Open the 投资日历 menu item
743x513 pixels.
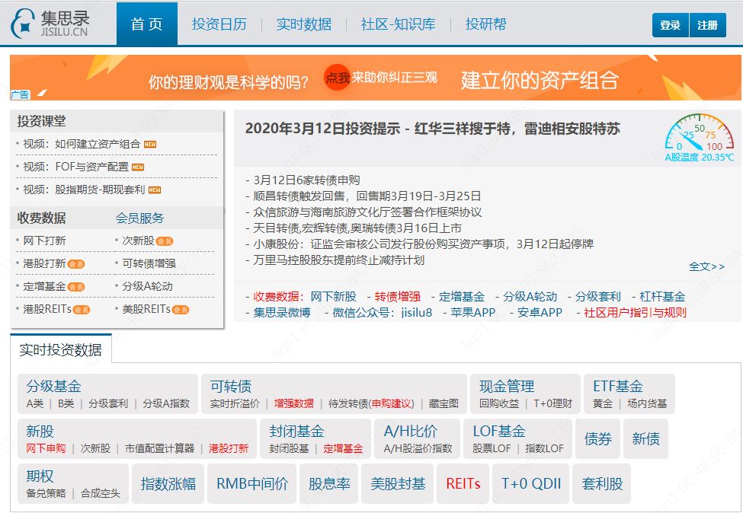pos(219,24)
